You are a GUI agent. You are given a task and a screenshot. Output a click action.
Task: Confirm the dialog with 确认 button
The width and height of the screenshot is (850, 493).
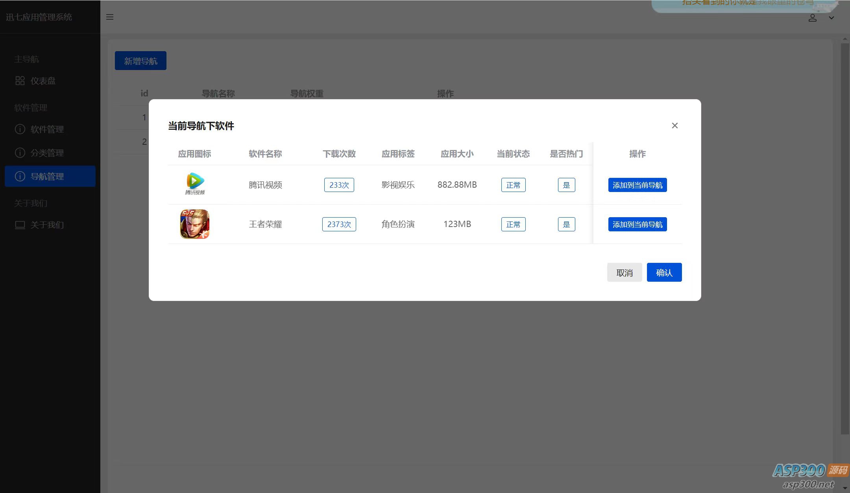coord(664,272)
